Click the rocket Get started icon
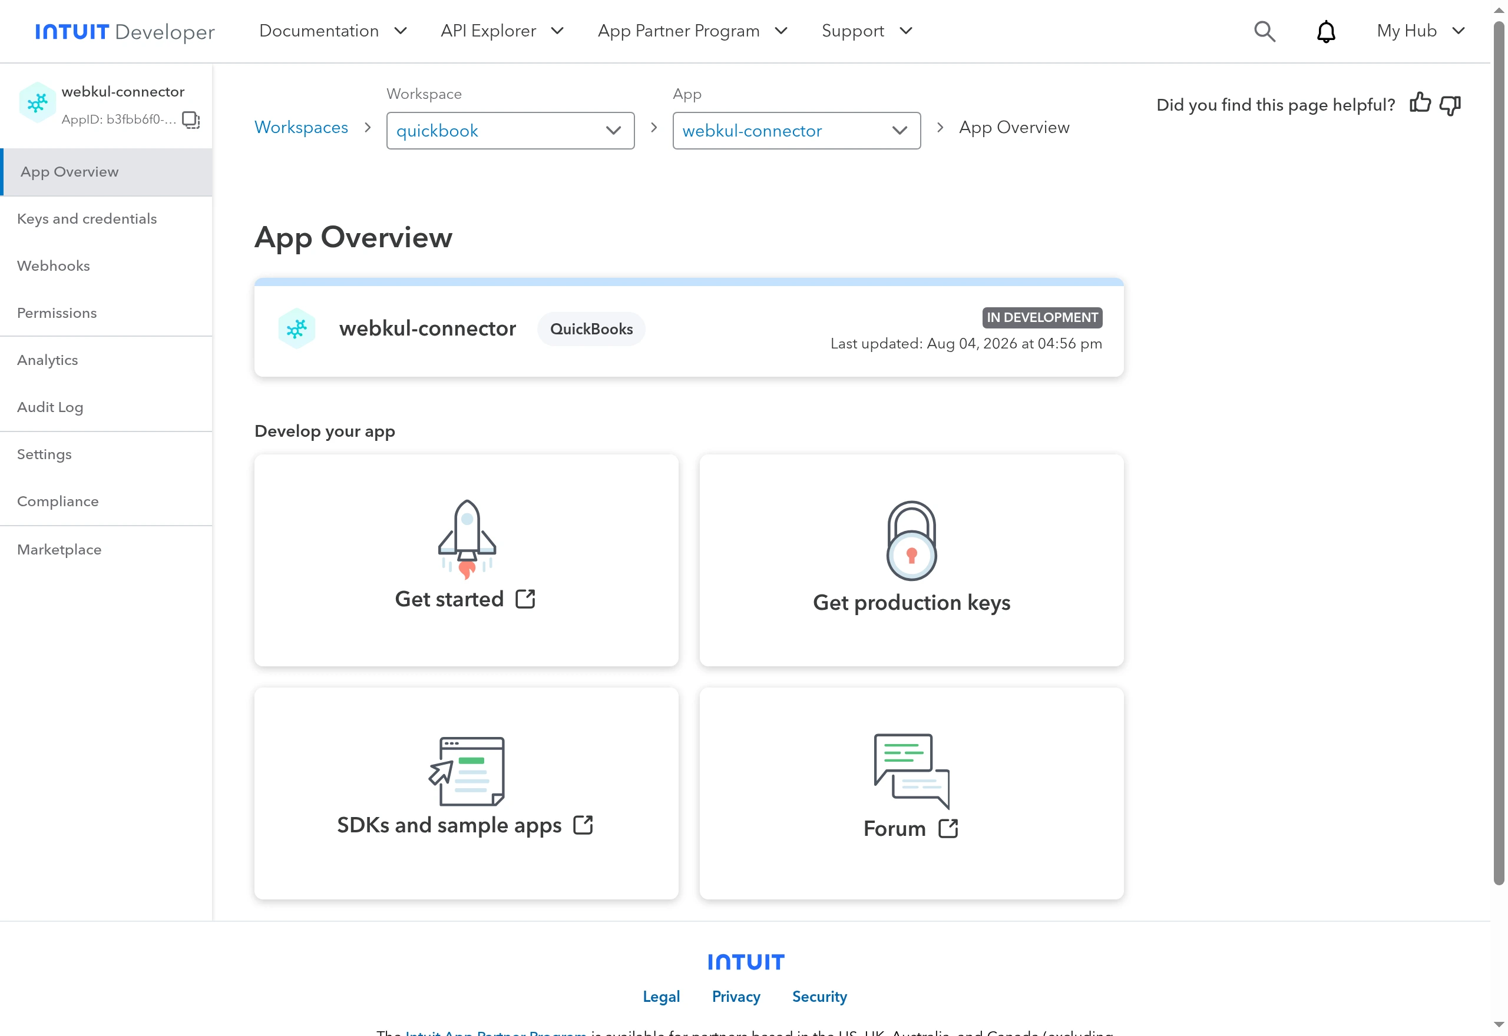 [467, 539]
